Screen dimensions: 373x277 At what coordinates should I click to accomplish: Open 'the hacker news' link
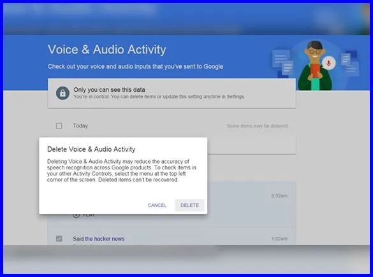pyautogui.click(x=105, y=239)
